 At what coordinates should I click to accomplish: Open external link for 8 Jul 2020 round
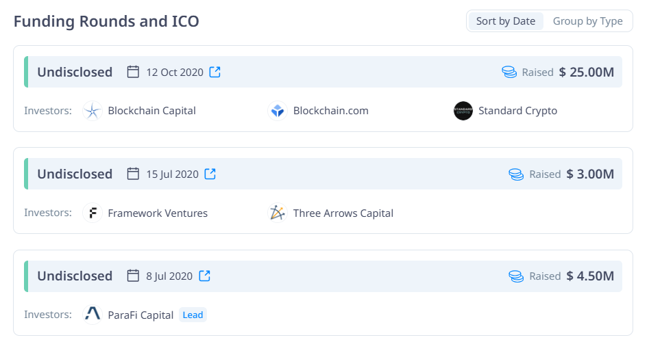pyautogui.click(x=205, y=276)
